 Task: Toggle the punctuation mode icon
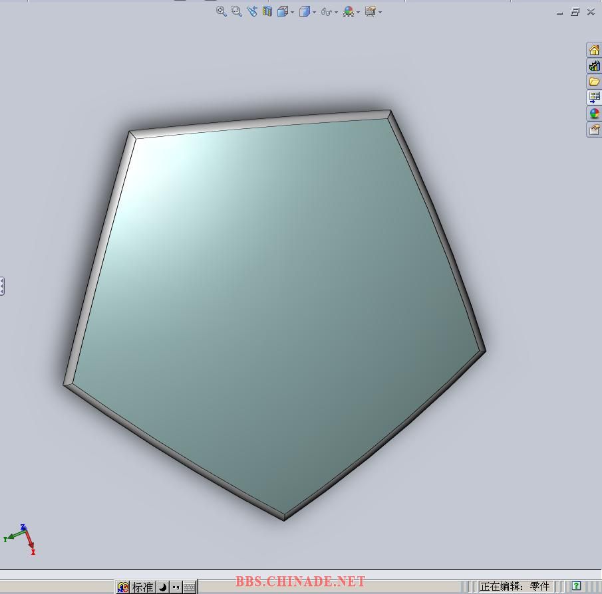[176, 587]
